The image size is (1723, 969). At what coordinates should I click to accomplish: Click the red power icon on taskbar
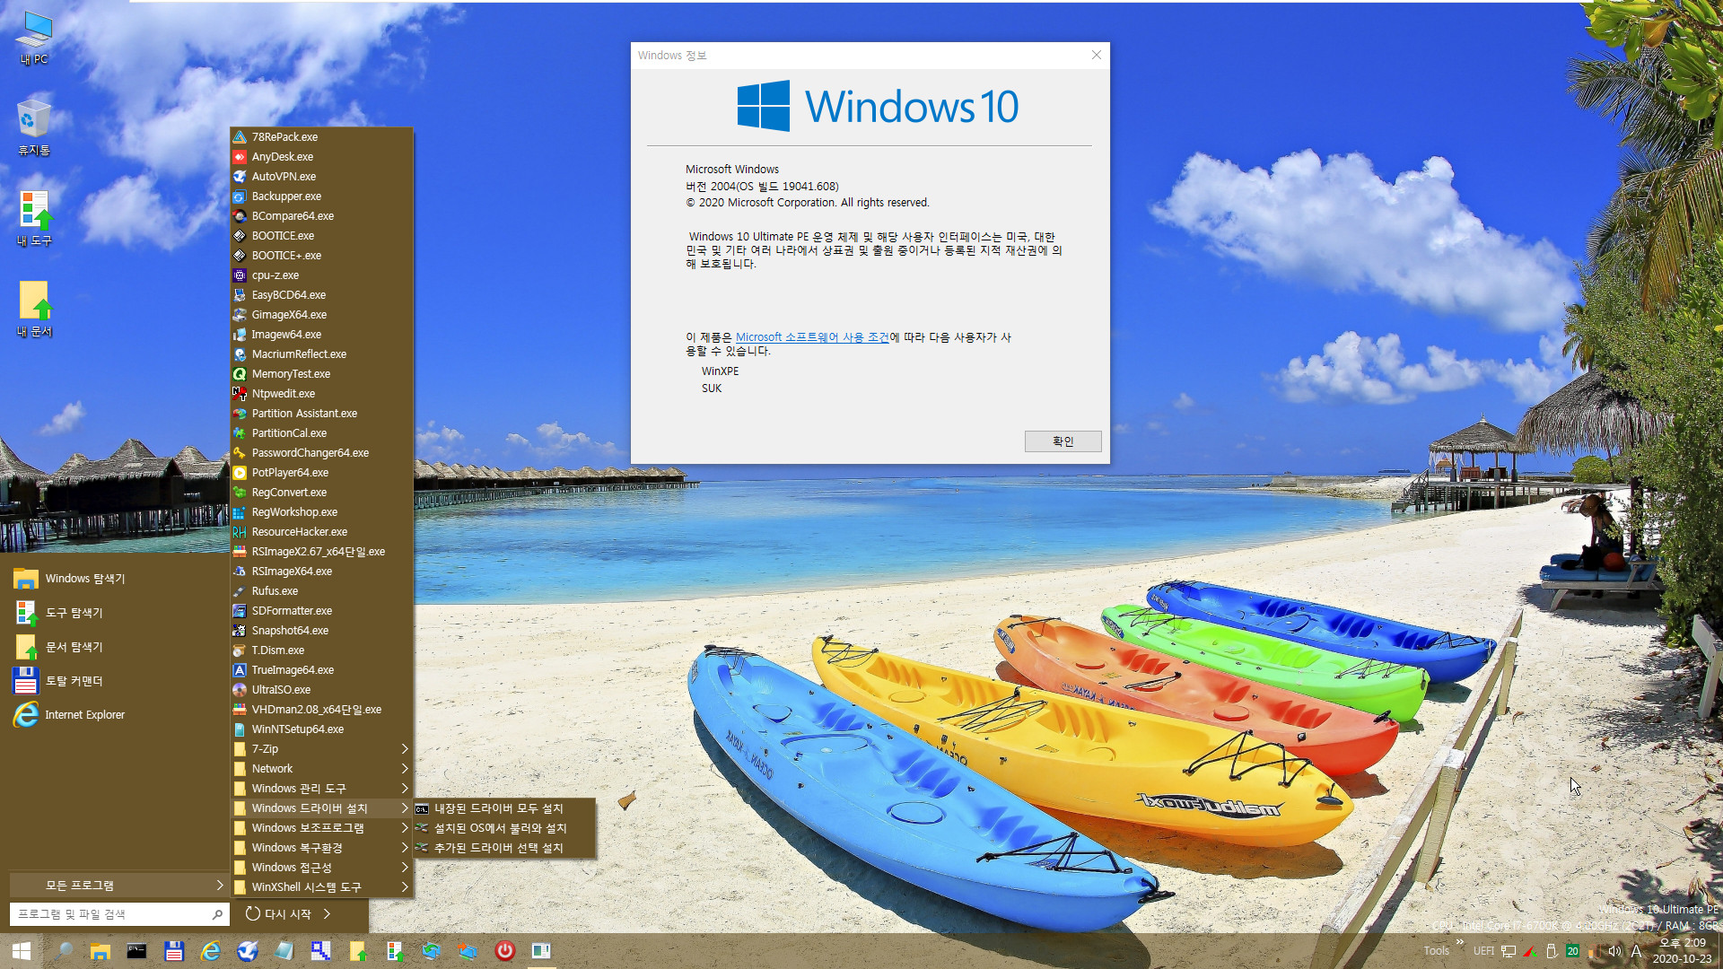point(505,951)
